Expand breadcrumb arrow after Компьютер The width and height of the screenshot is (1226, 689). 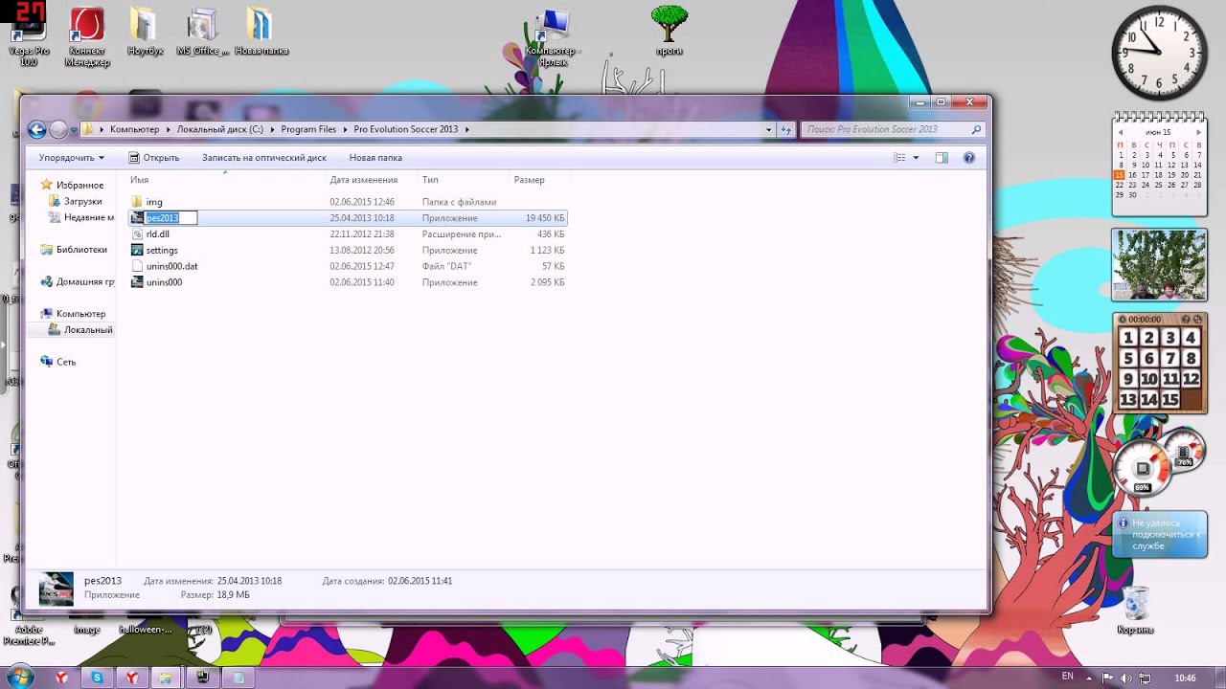pos(169,129)
